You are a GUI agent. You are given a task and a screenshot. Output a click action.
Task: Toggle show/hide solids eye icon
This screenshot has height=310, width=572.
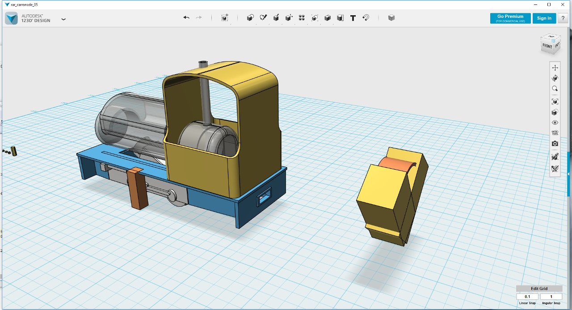[555, 122]
